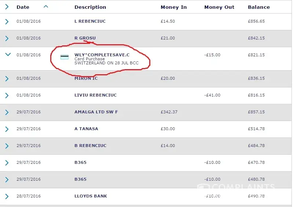This screenshot has width=293, height=207.
Task: Expand the R GROSU transaction row
Action: [7, 38]
